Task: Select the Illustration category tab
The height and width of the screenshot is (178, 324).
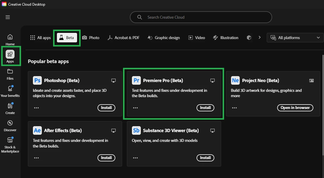Action: point(226,38)
